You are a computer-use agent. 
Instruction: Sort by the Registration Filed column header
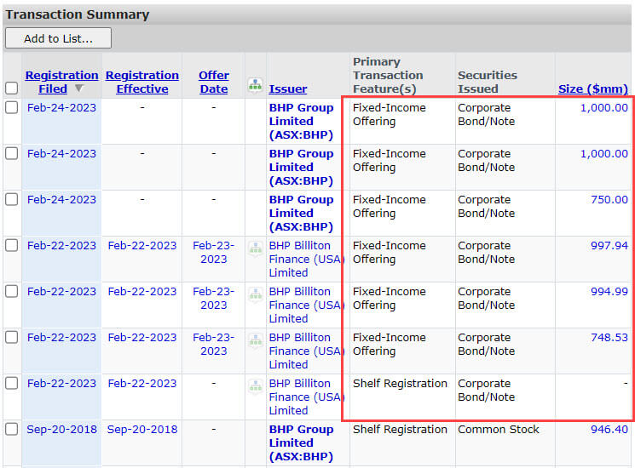61,82
